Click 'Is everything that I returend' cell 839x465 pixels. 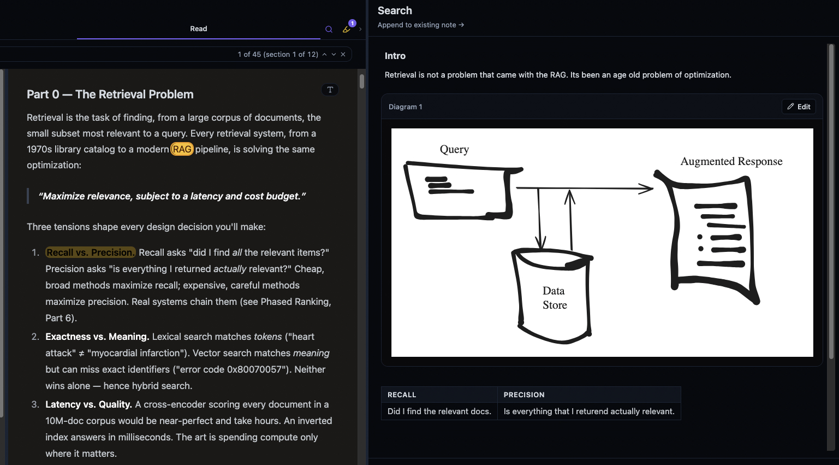tap(589, 411)
